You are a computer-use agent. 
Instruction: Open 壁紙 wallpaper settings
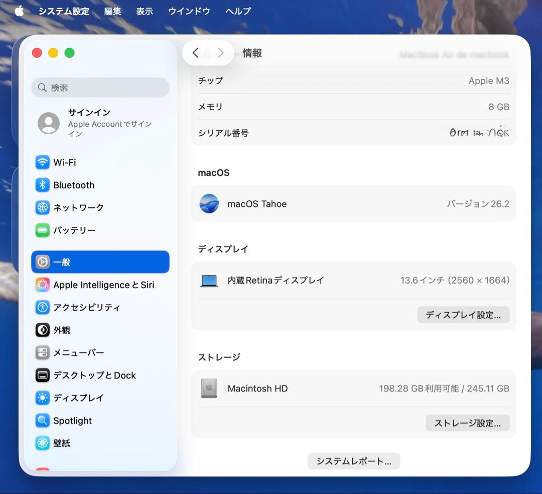(x=42, y=443)
